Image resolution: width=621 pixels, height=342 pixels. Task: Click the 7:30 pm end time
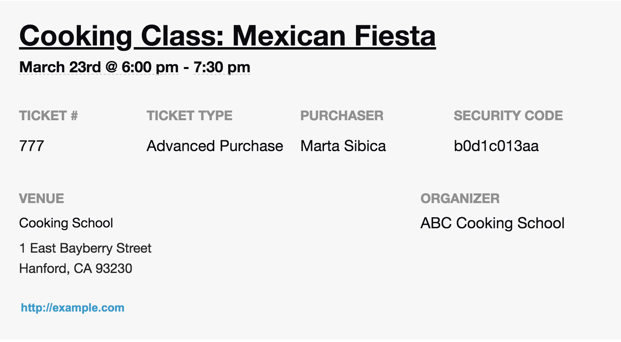click(221, 67)
